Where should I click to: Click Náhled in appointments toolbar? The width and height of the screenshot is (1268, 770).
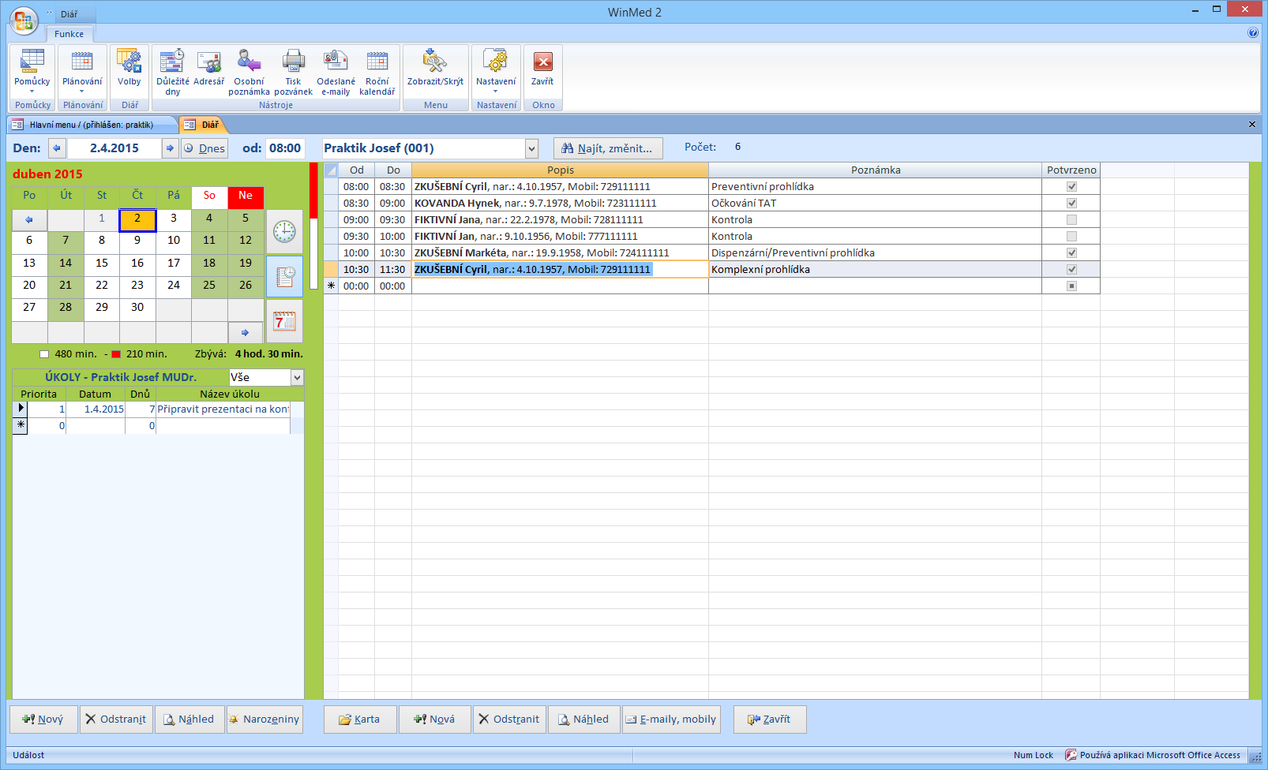[584, 720]
